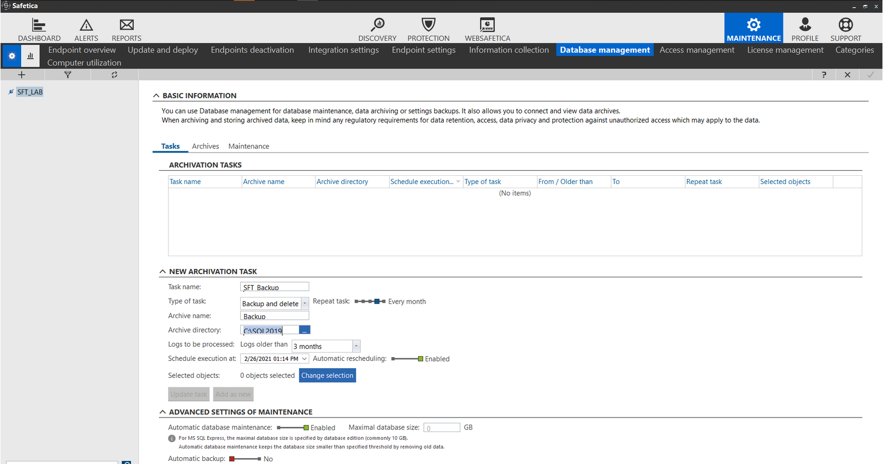
Task: Collapse Advanced Settings of Maintenance section
Action: [x=162, y=412]
